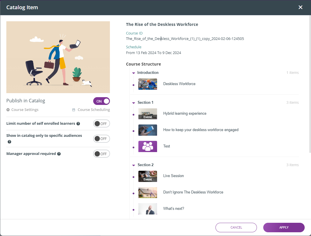
Task: Select the Live Session event item
Action: (x=173, y=176)
